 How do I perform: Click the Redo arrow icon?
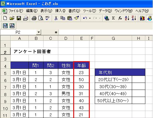tap(95, 18)
